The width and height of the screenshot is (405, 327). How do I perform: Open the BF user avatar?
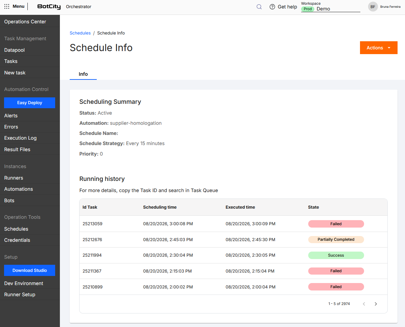(x=373, y=7)
